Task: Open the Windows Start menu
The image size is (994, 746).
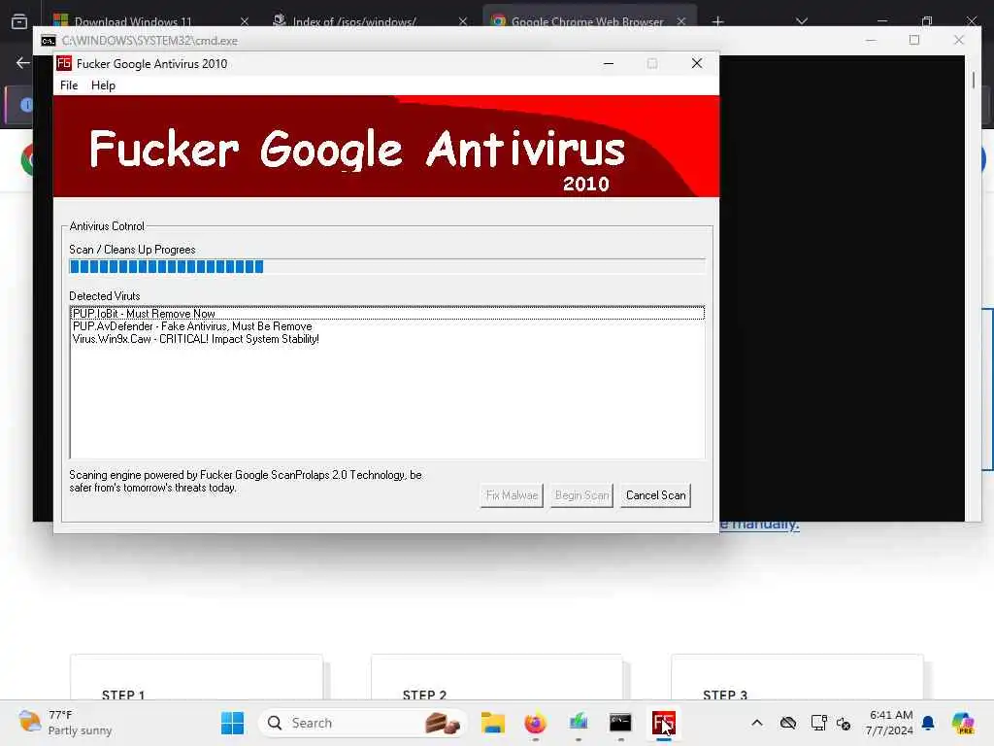Action: pyautogui.click(x=232, y=723)
